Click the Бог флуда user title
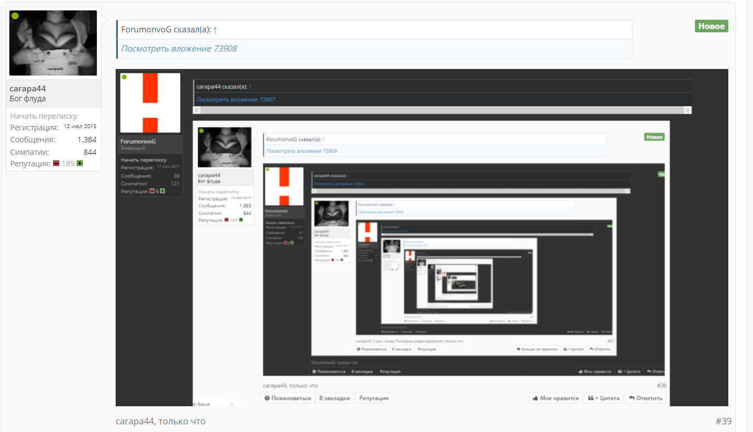The width and height of the screenshot is (753, 432). 28,99
